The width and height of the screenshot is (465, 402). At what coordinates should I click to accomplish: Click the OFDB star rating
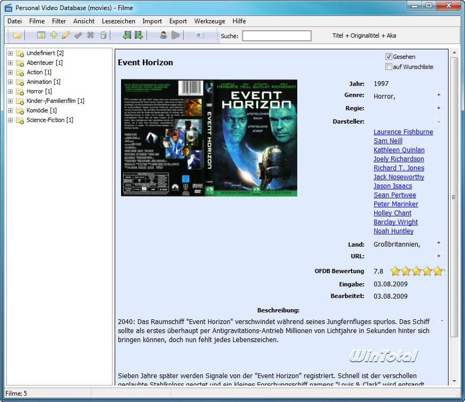[x=417, y=271]
